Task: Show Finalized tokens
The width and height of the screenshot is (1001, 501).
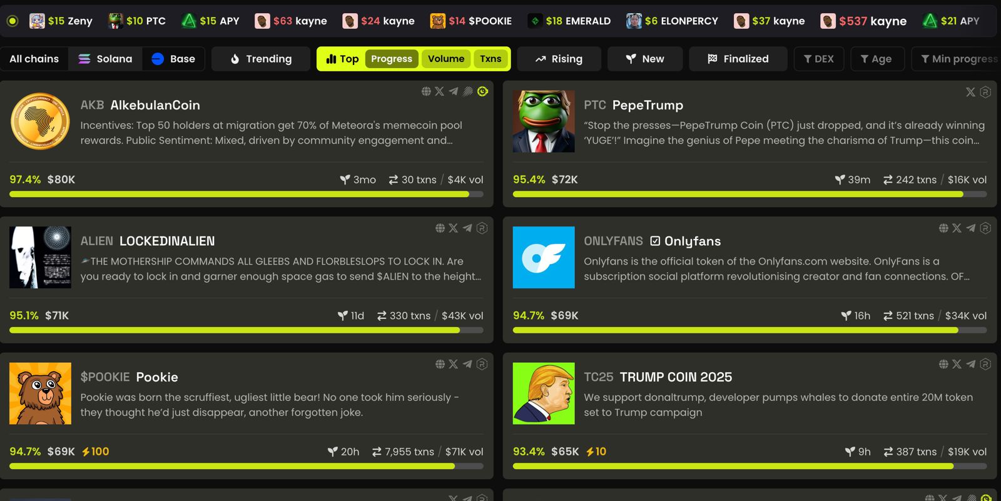Action: pyautogui.click(x=738, y=59)
